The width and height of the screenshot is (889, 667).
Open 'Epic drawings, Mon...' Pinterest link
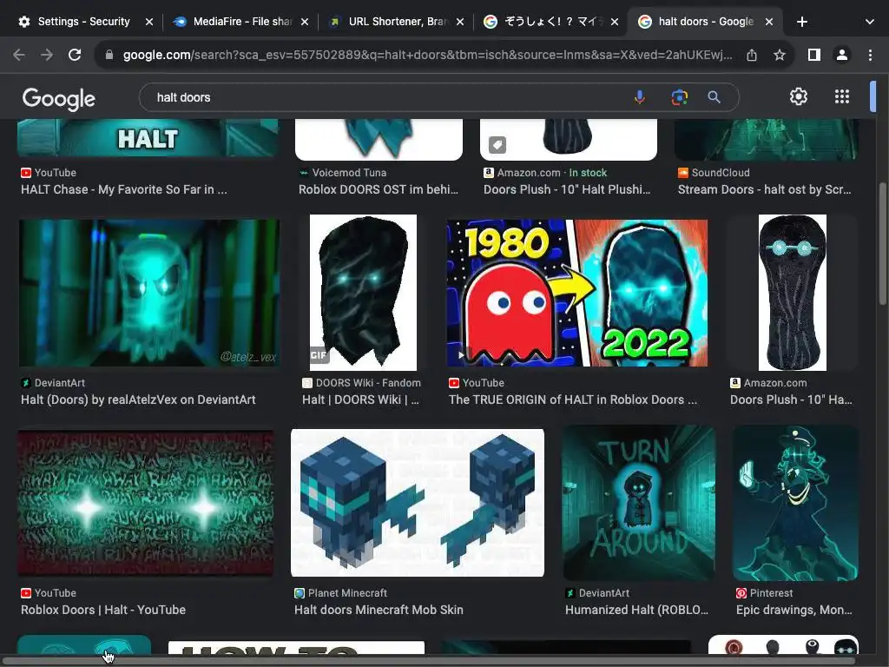794,610
